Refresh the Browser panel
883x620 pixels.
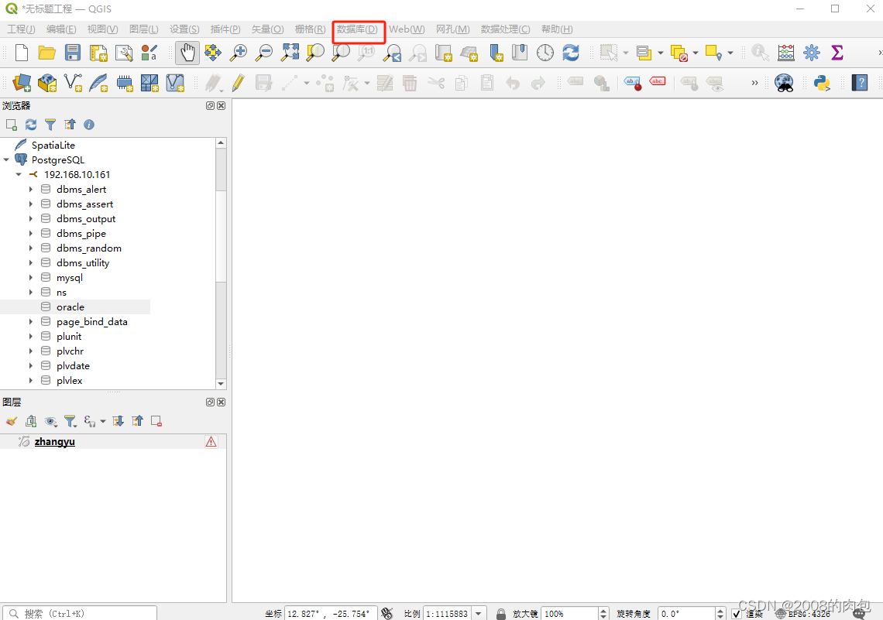coord(30,125)
